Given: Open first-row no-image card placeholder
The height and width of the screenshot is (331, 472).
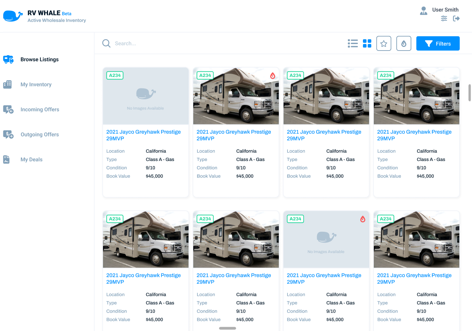Looking at the screenshot, I should pos(146,96).
